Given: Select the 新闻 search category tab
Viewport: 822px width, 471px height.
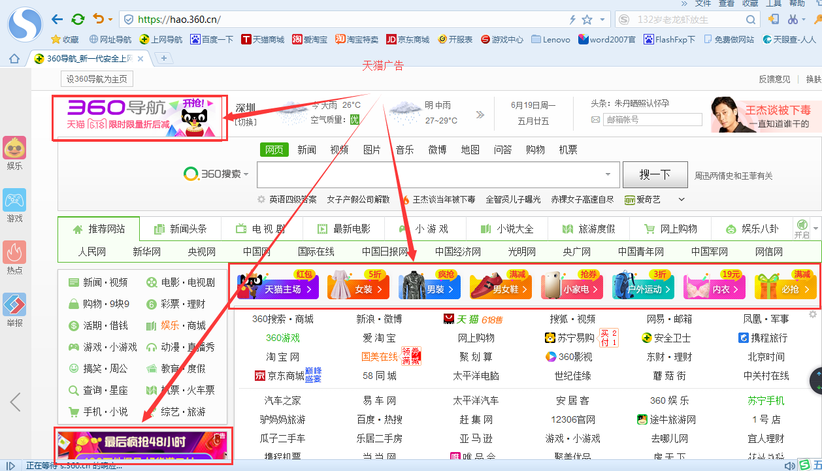Looking at the screenshot, I should coord(306,150).
